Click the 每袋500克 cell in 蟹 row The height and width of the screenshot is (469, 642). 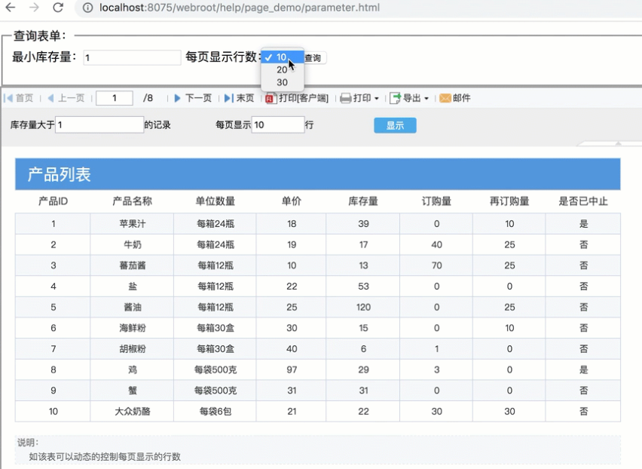[x=216, y=391]
